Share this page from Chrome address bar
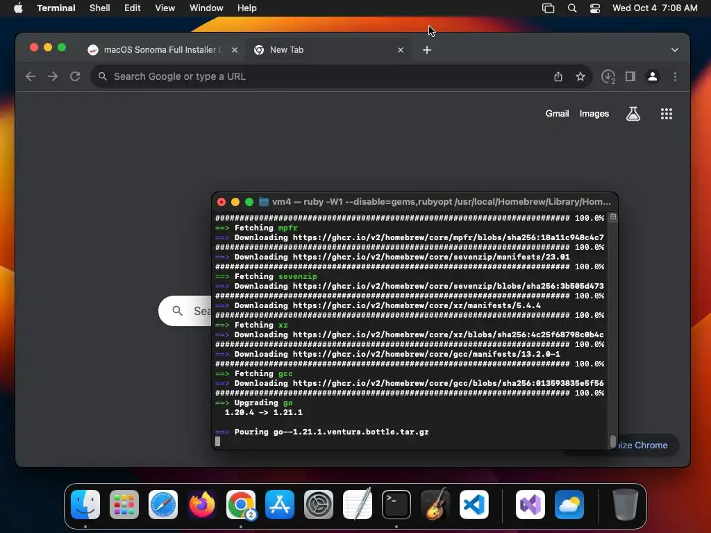 coord(558,76)
